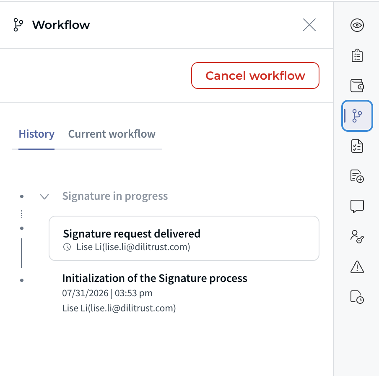379x376 pixels.
Task: Open the user key permissions icon
Action: point(357,237)
